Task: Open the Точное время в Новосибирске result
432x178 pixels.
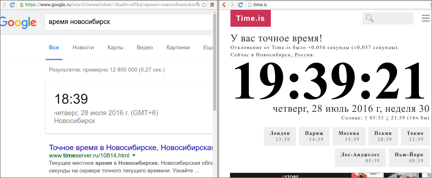Action: 131,148
